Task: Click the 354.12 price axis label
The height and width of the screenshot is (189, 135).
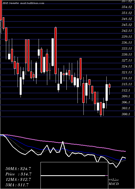Action: coord(127,7)
